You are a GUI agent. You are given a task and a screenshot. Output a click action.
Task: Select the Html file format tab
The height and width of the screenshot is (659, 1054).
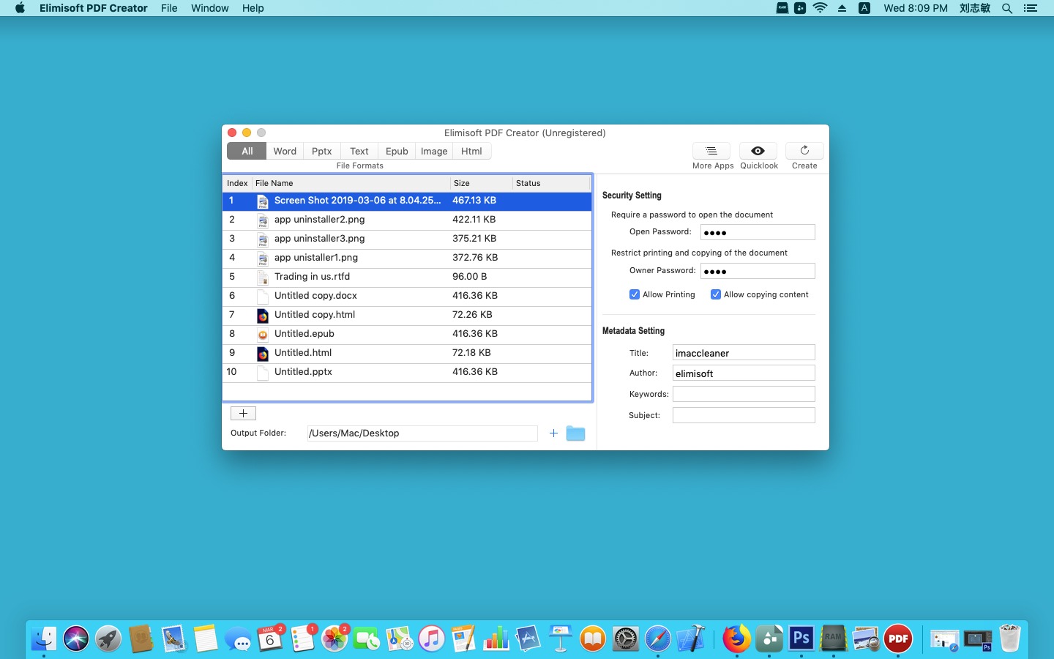point(471,151)
